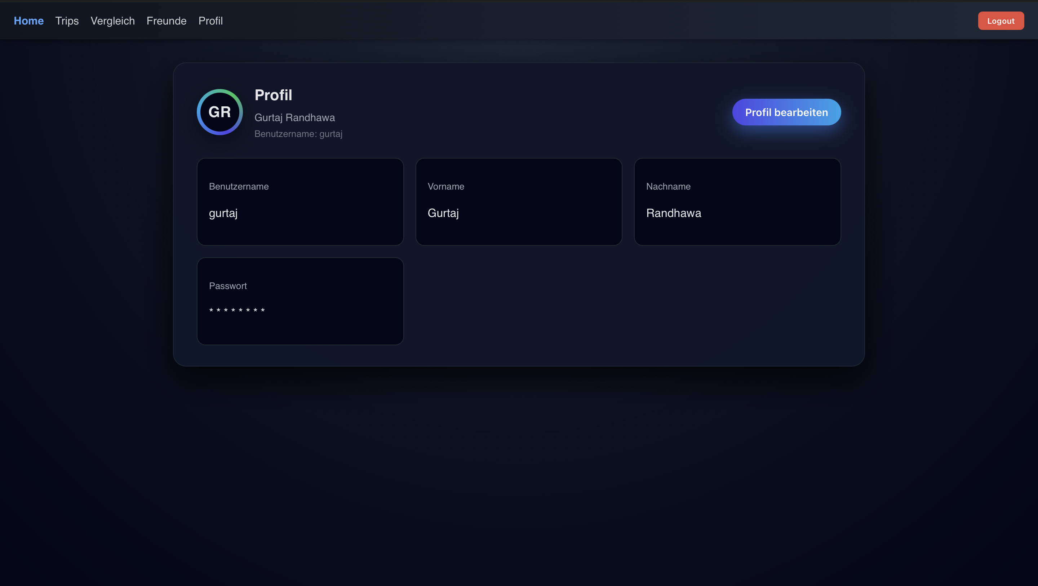Open the Freunde page
This screenshot has width=1038, height=586.
166,21
